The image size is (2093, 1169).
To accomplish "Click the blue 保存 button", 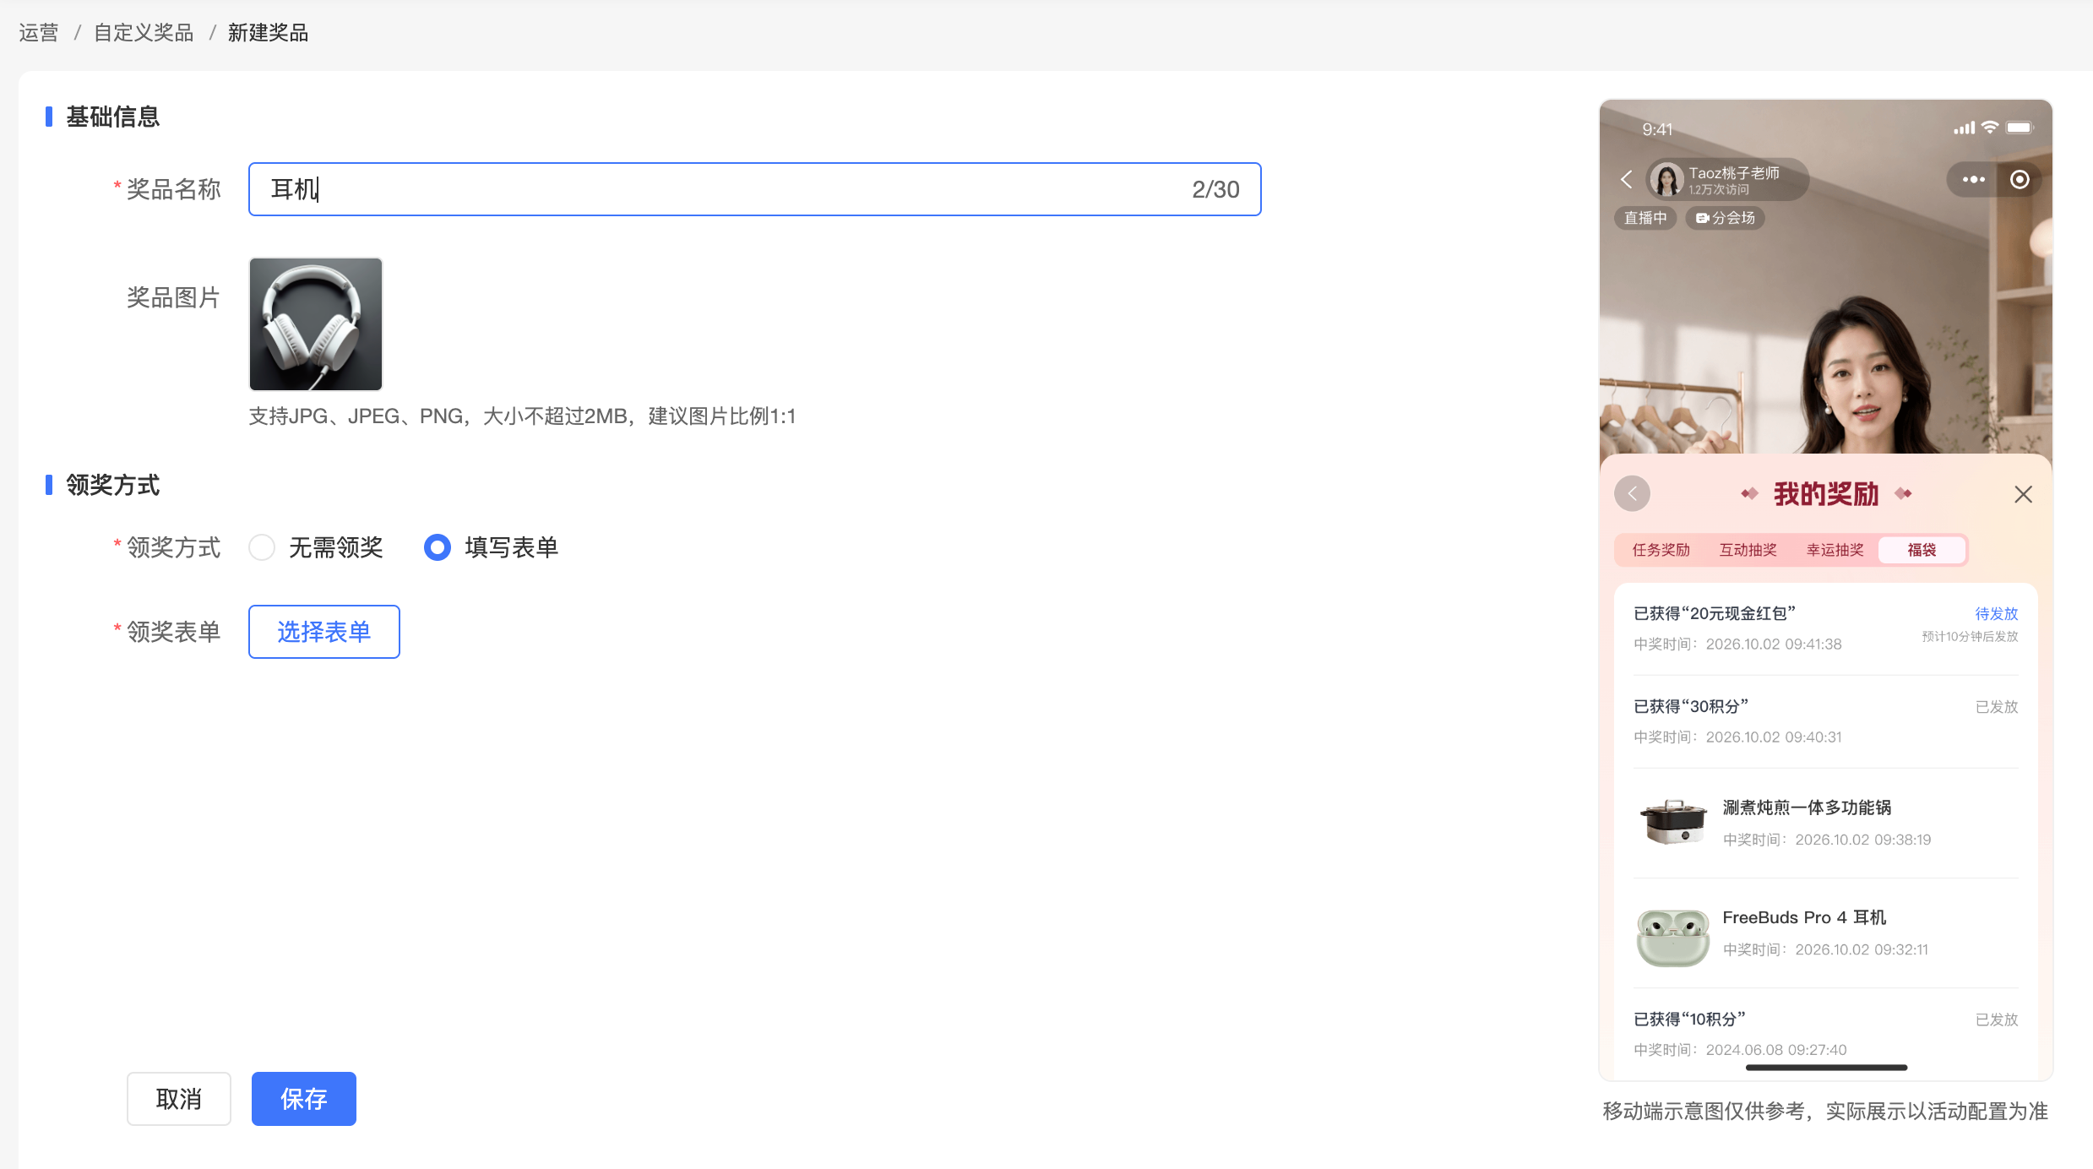I will [x=304, y=1099].
